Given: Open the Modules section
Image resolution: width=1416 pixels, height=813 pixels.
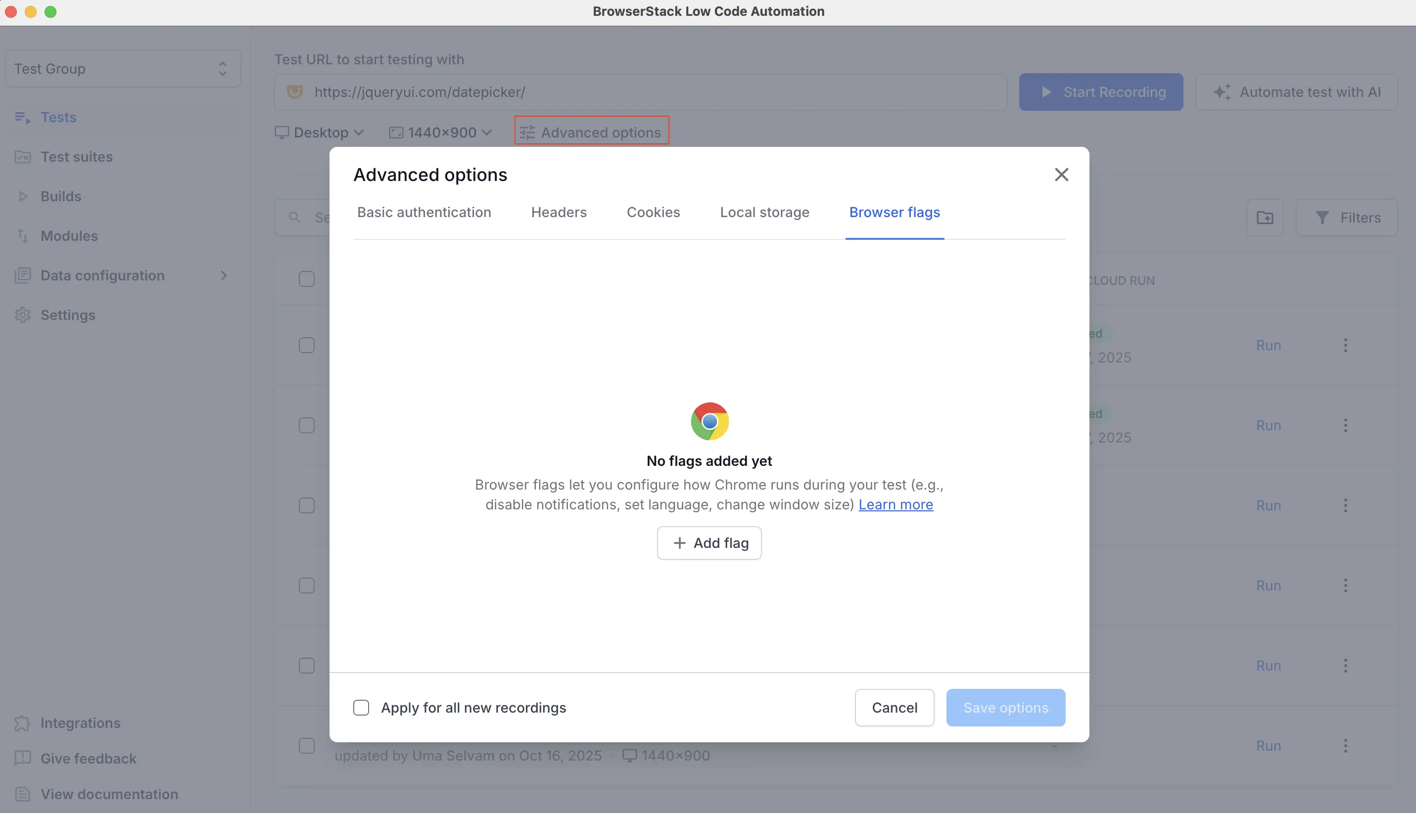Looking at the screenshot, I should tap(69, 235).
